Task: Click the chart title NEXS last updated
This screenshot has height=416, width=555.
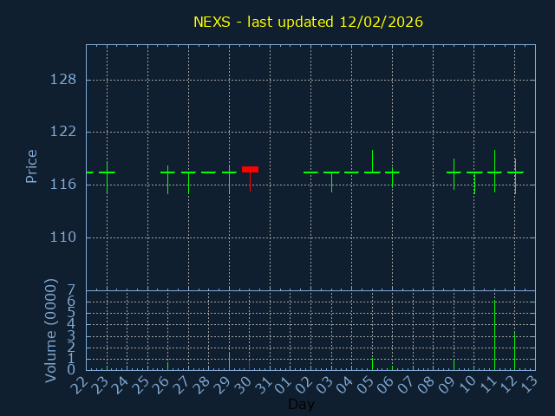Action: (308, 22)
